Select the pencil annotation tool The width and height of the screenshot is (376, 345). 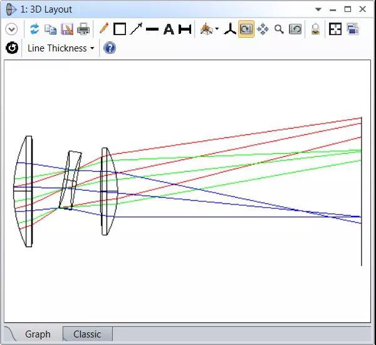tap(103, 29)
